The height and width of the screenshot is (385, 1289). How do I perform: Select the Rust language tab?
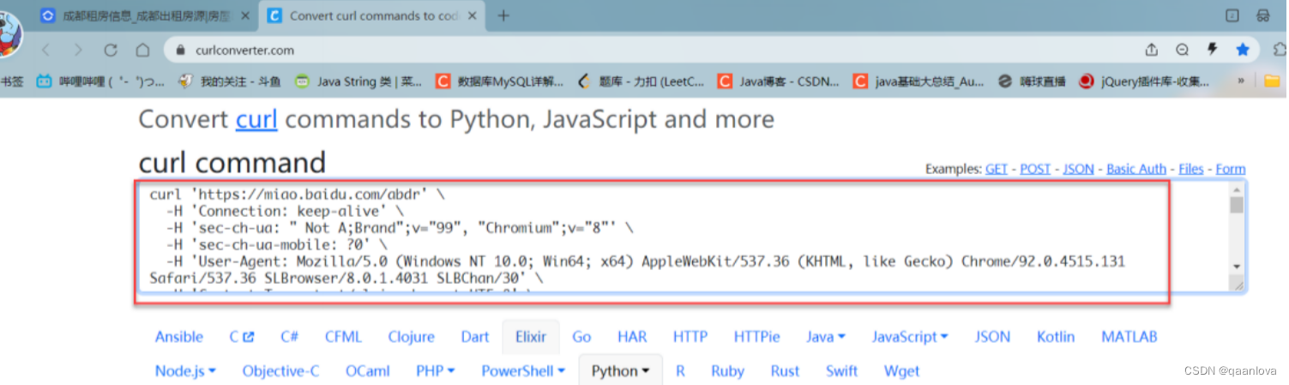[x=785, y=371]
